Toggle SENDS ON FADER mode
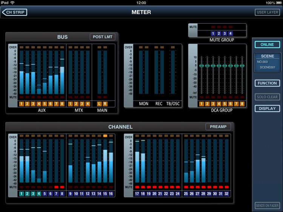The height and width of the screenshot is (212, 283). point(267,206)
